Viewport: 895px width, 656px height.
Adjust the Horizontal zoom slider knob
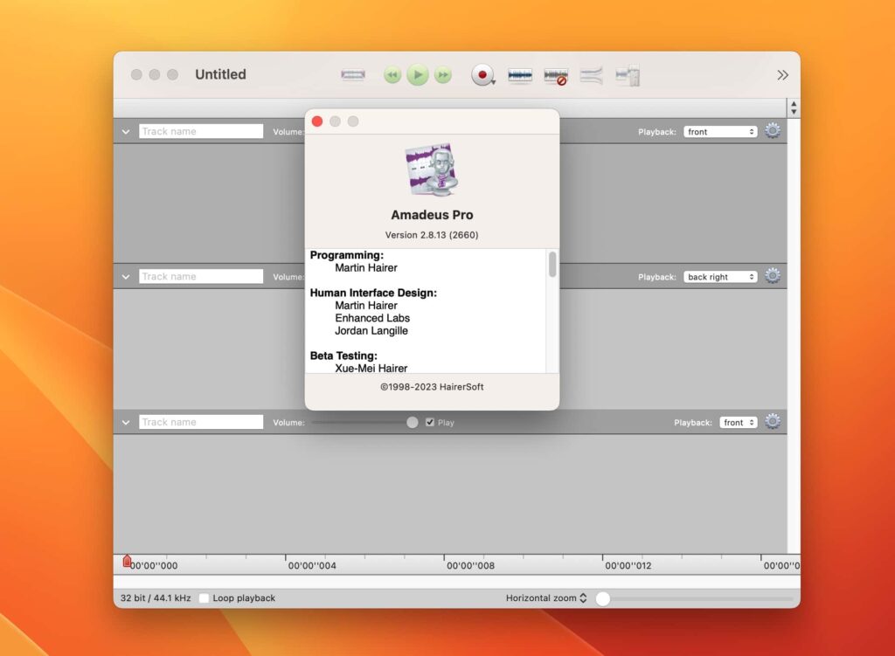602,598
